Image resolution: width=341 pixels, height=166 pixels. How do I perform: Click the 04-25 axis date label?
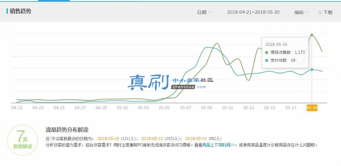click(59, 108)
